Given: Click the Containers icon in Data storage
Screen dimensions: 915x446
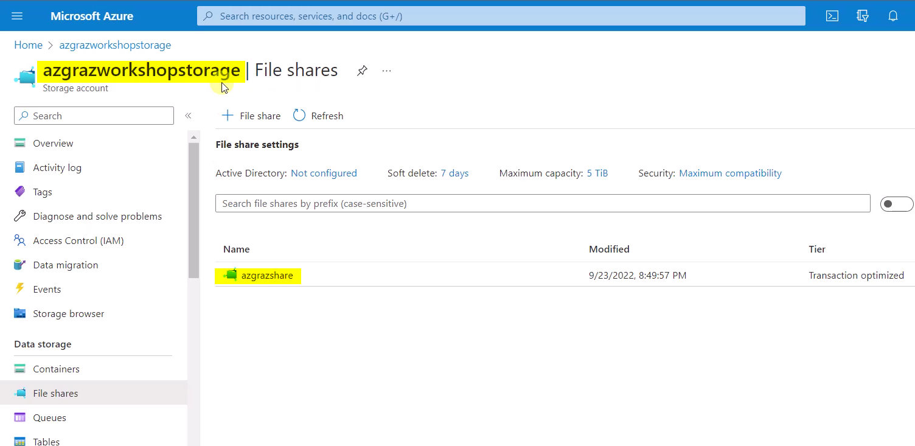Looking at the screenshot, I should tap(20, 369).
